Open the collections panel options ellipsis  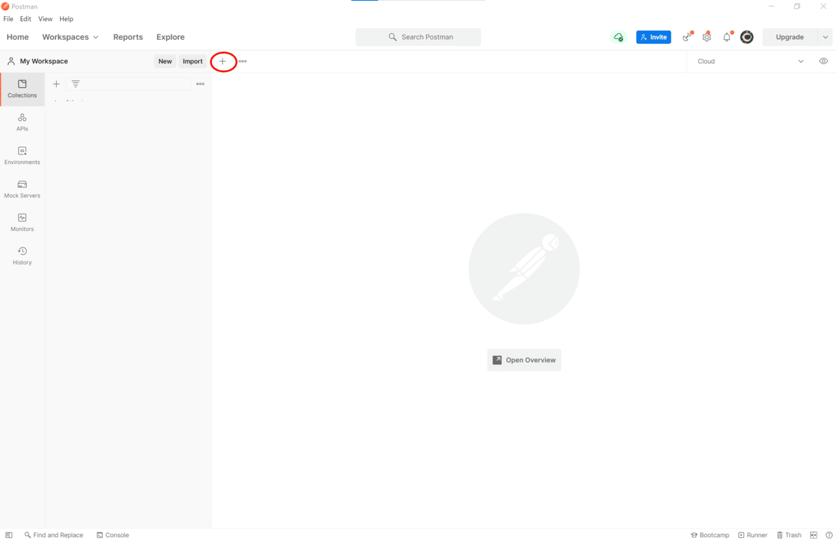(x=200, y=84)
